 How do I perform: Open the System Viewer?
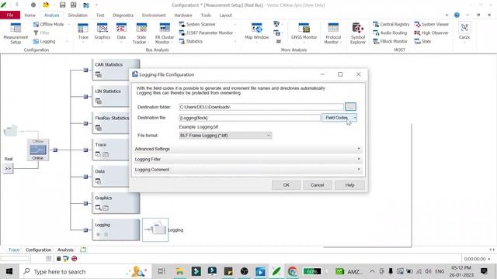(x=432, y=24)
